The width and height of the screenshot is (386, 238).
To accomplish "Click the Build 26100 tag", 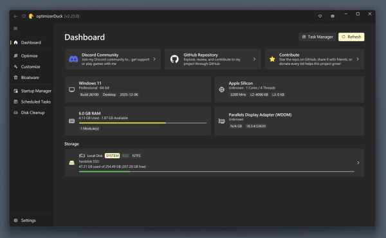I will [89, 95].
